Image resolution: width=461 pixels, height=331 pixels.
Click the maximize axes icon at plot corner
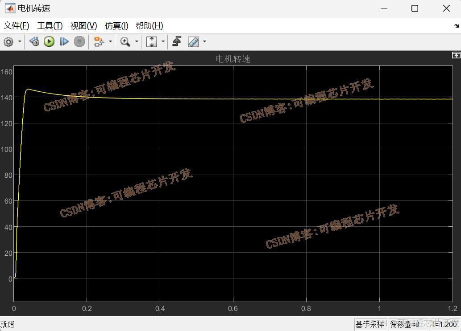(x=456, y=55)
